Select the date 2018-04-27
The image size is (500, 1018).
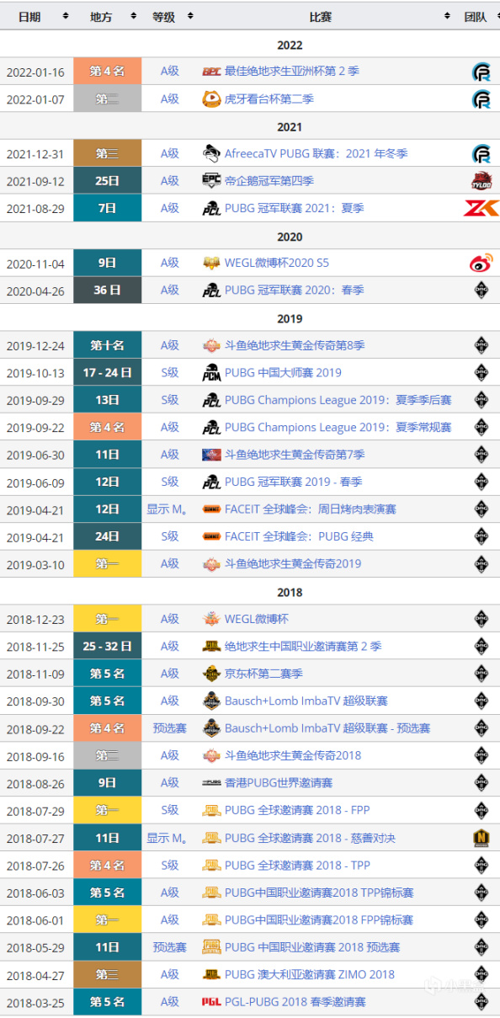(36, 974)
